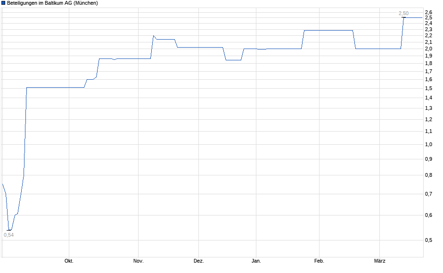Select the Jan. axis label
443x273 pixels.
[x=256, y=260]
